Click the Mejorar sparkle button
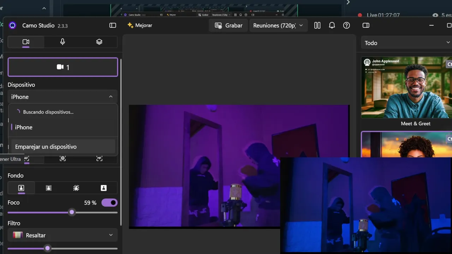452x254 pixels. point(140,25)
